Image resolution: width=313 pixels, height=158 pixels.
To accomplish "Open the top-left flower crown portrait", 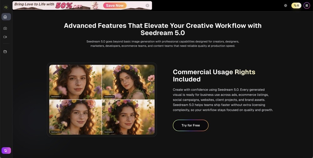I will (x=75, y=82).
